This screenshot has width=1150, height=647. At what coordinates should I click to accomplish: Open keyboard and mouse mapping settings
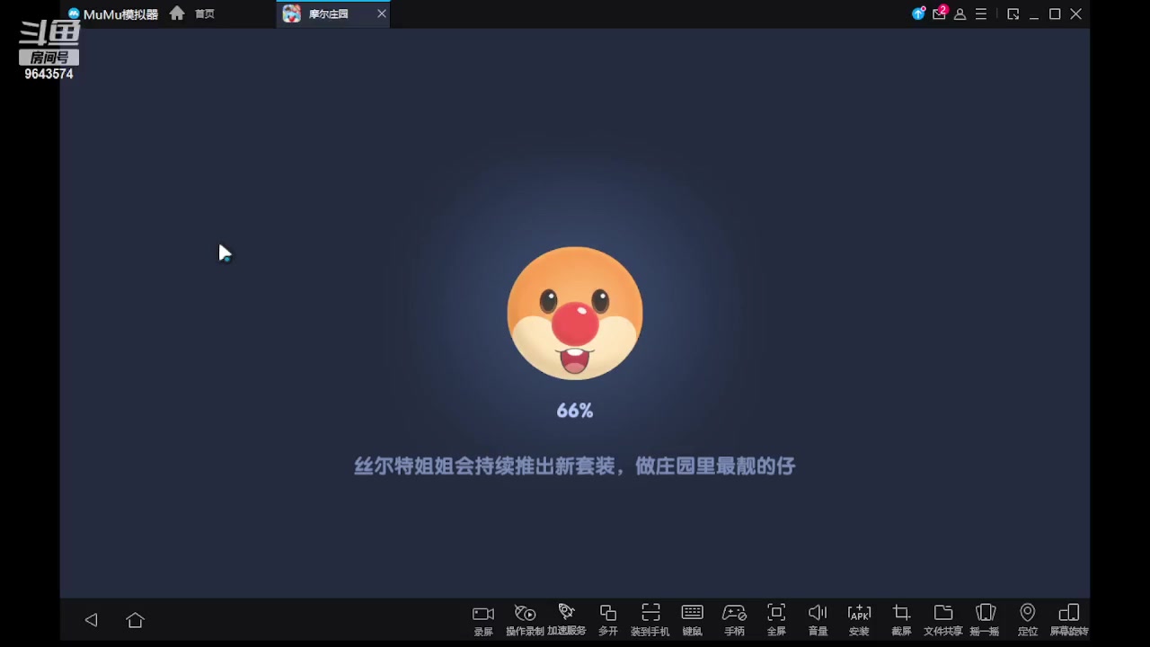click(x=692, y=618)
